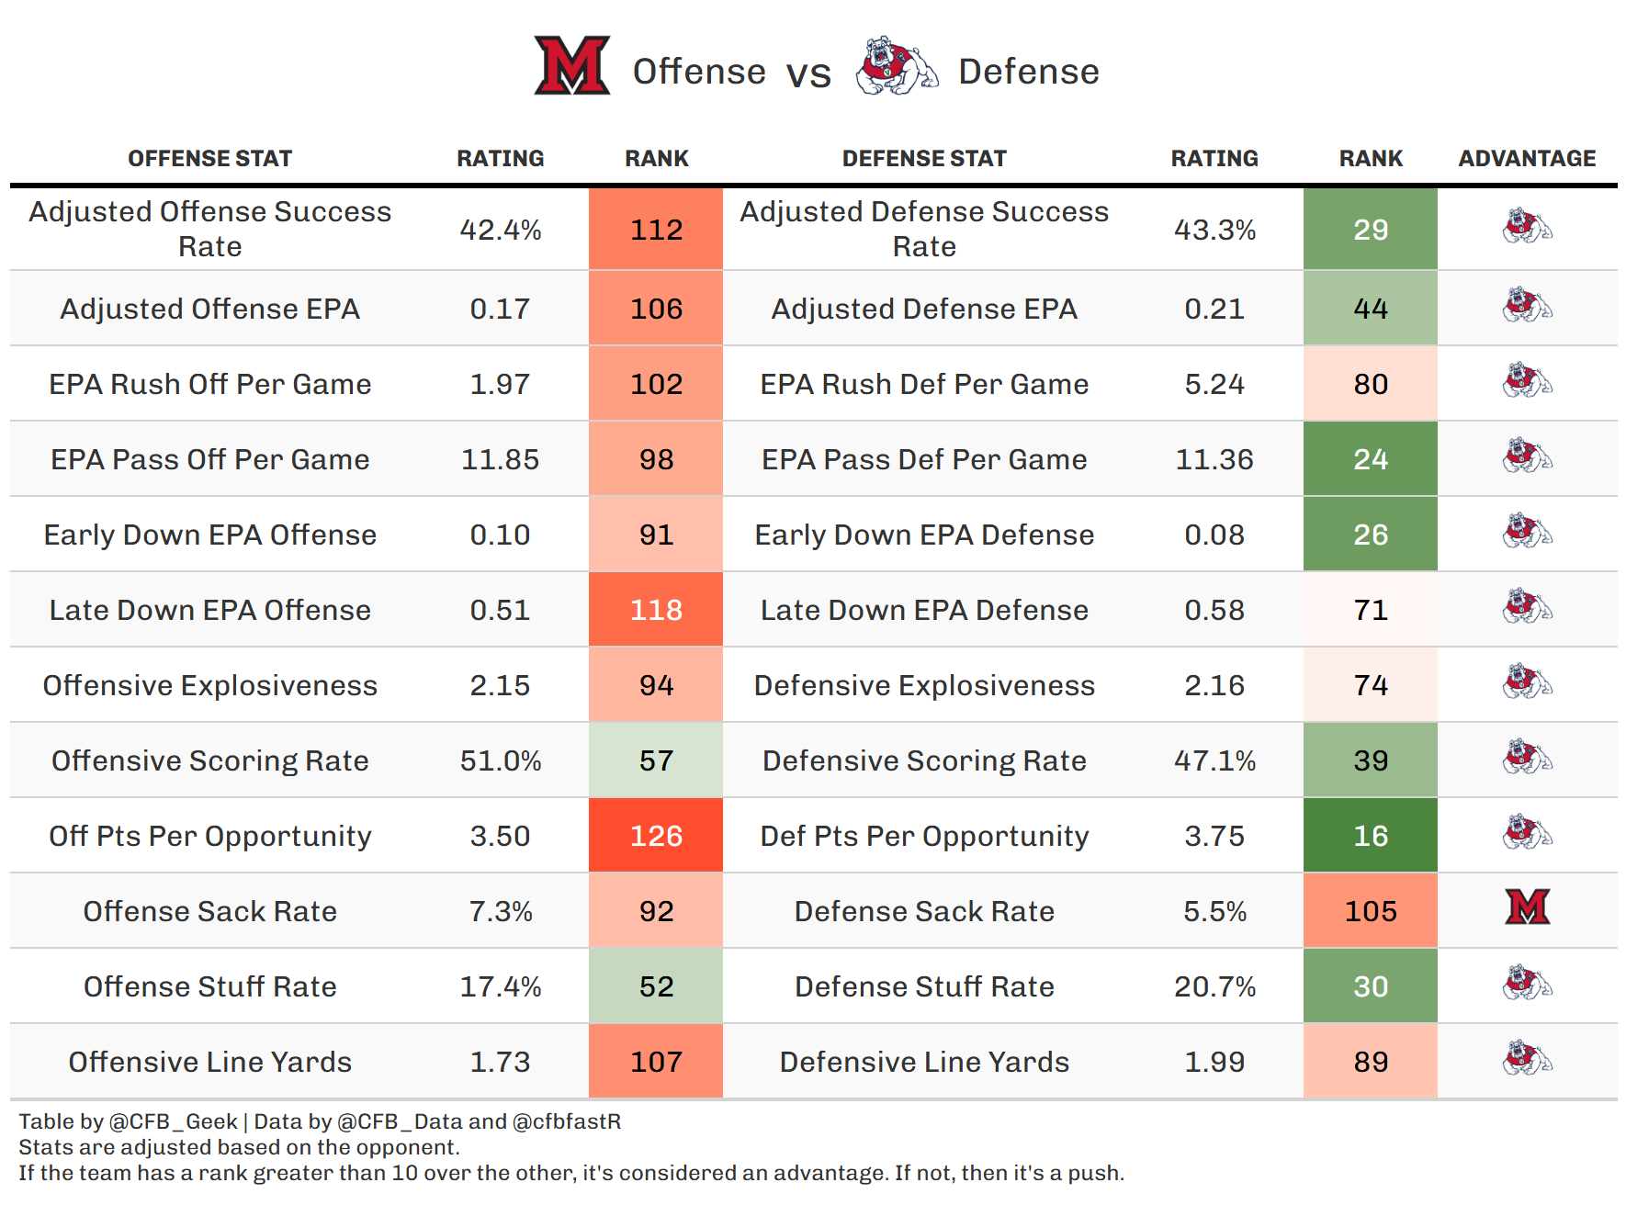The width and height of the screenshot is (1626, 1205).
Task: Click the orange 105 defense rank cell
Action: (1371, 911)
